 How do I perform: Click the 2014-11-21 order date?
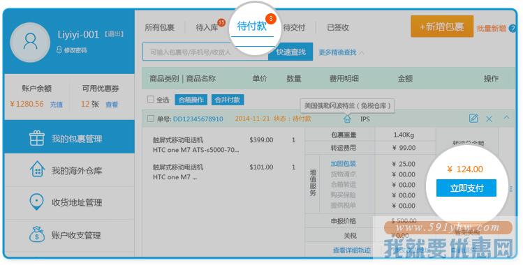coord(252,119)
